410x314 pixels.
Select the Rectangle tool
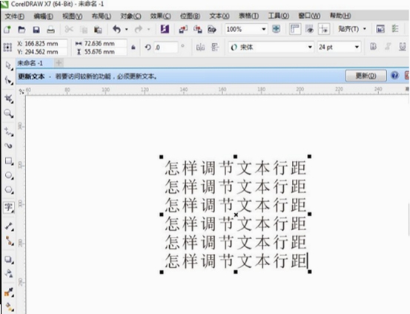click(x=8, y=161)
